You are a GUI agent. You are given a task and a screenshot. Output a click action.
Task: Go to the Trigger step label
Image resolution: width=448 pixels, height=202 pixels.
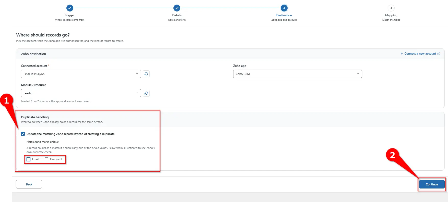(x=70, y=15)
